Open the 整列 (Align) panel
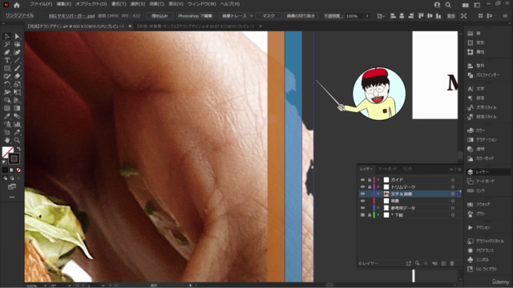This screenshot has height=288, width=513. (x=475, y=66)
